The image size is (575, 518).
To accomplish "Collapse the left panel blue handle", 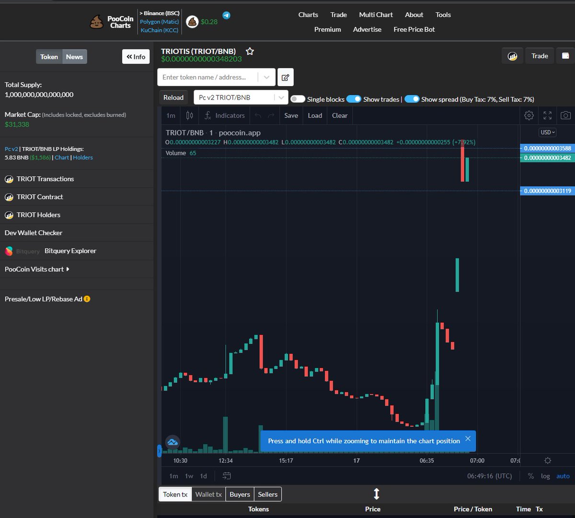I will coord(160,451).
